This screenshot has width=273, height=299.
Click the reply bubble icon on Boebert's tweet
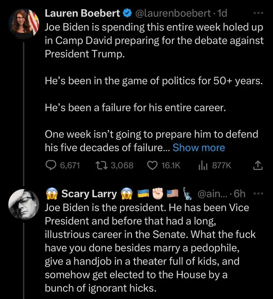pyautogui.click(x=51, y=165)
